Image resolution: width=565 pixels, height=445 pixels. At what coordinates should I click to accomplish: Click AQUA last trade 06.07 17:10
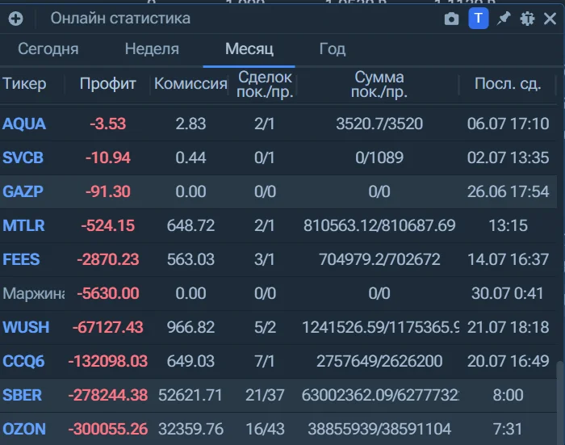point(508,124)
